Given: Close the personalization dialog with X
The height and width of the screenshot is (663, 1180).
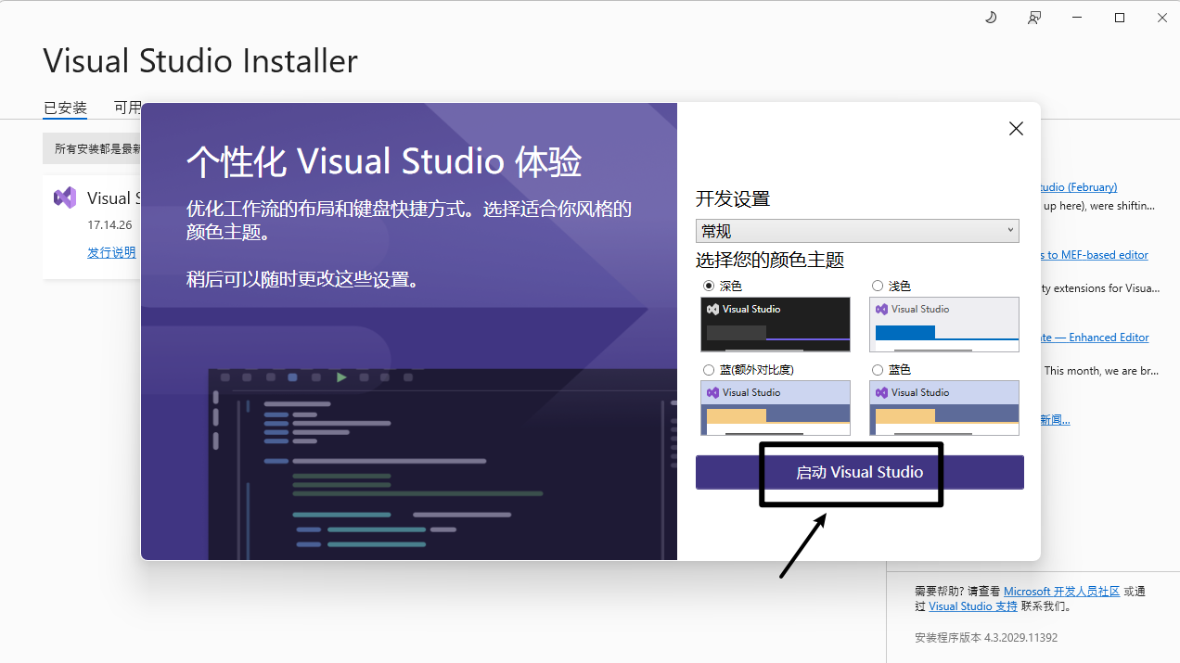Looking at the screenshot, I should (1016, 129).
